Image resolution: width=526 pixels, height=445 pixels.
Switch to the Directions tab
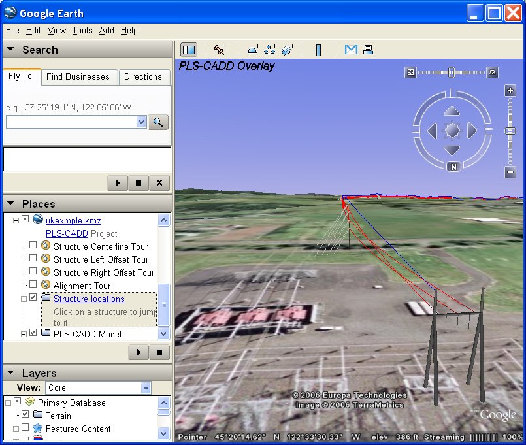143,77
